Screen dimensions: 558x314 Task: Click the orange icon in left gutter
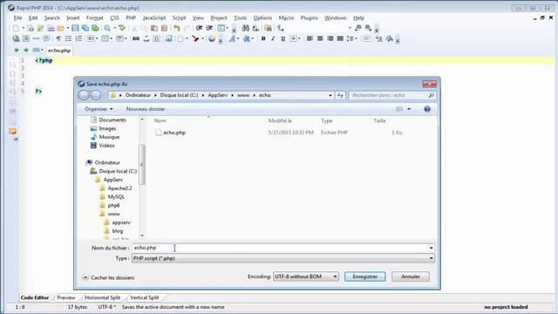13,132
